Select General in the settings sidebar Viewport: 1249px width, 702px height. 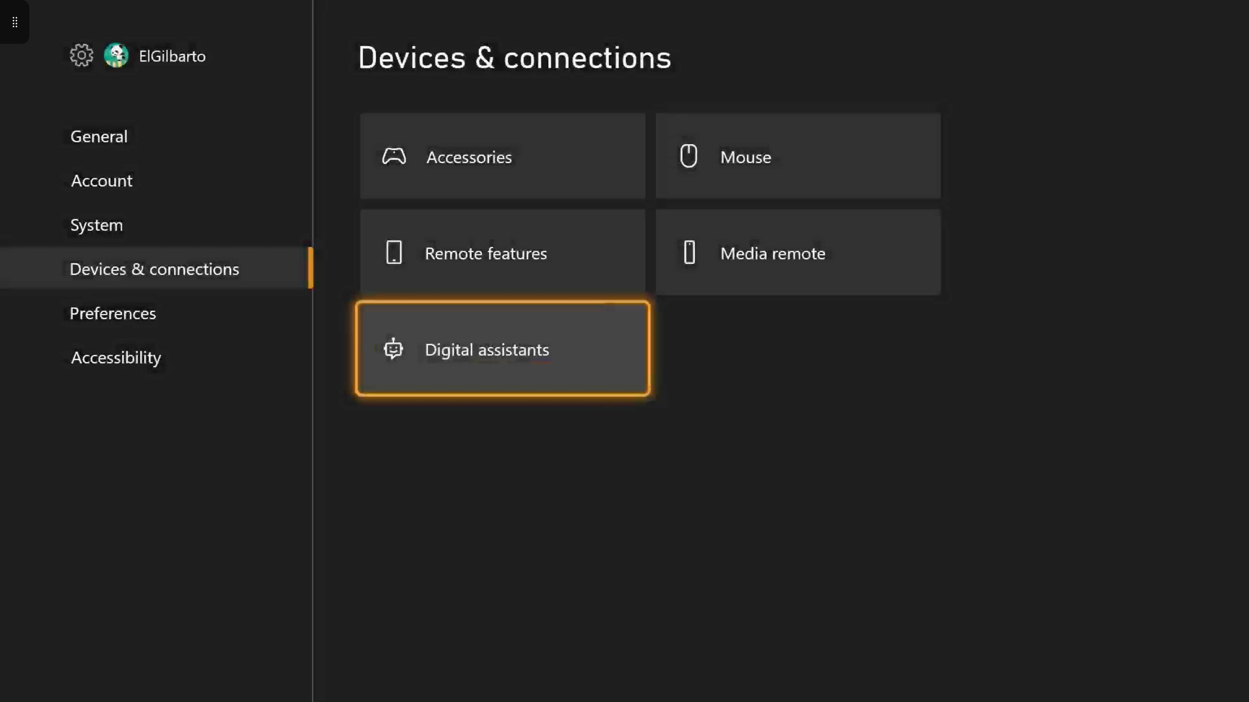click(x=99, y=136)
